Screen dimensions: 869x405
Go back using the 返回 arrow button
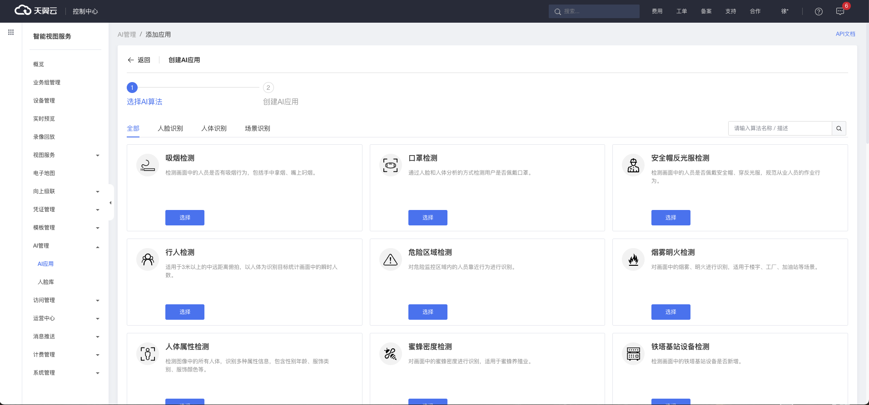[x=139, y=60]
